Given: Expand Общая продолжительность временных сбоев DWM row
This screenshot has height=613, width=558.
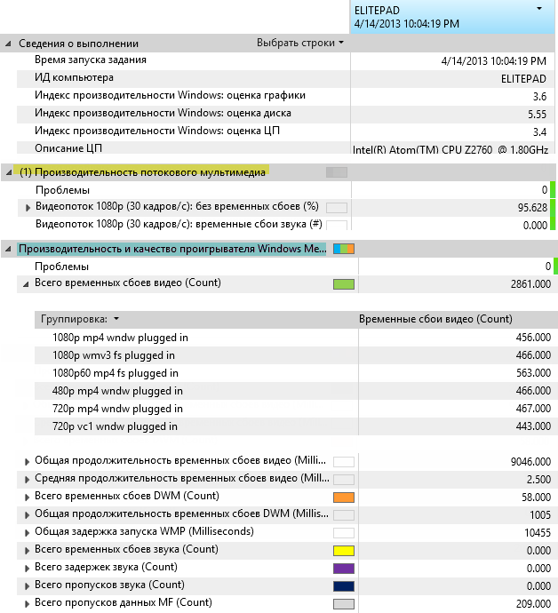Looking at the screenshot, I should [x=27, y=515].
